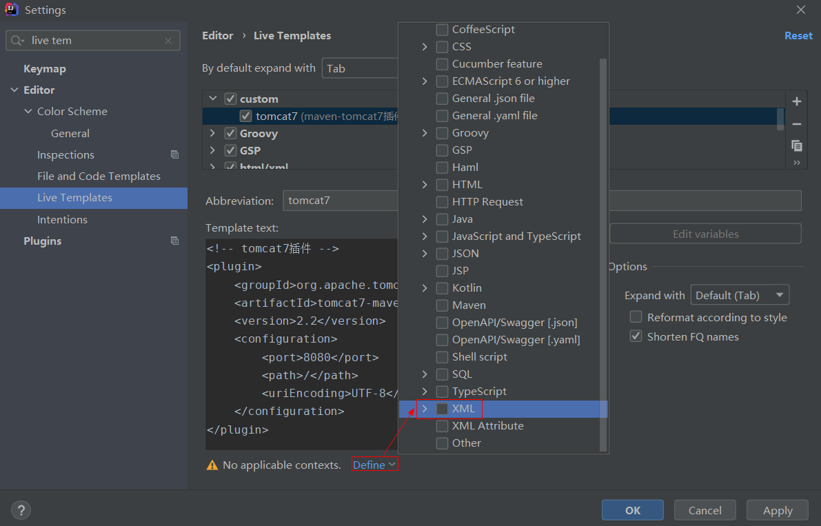
Task: Select General under Color Scheme
Action: (70, 134)
